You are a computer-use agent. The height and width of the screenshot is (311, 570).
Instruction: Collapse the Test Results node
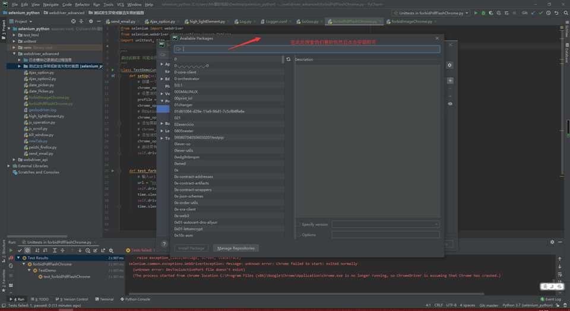tap(18, 258)
